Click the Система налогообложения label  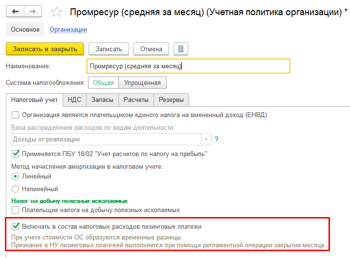(45, 82)
